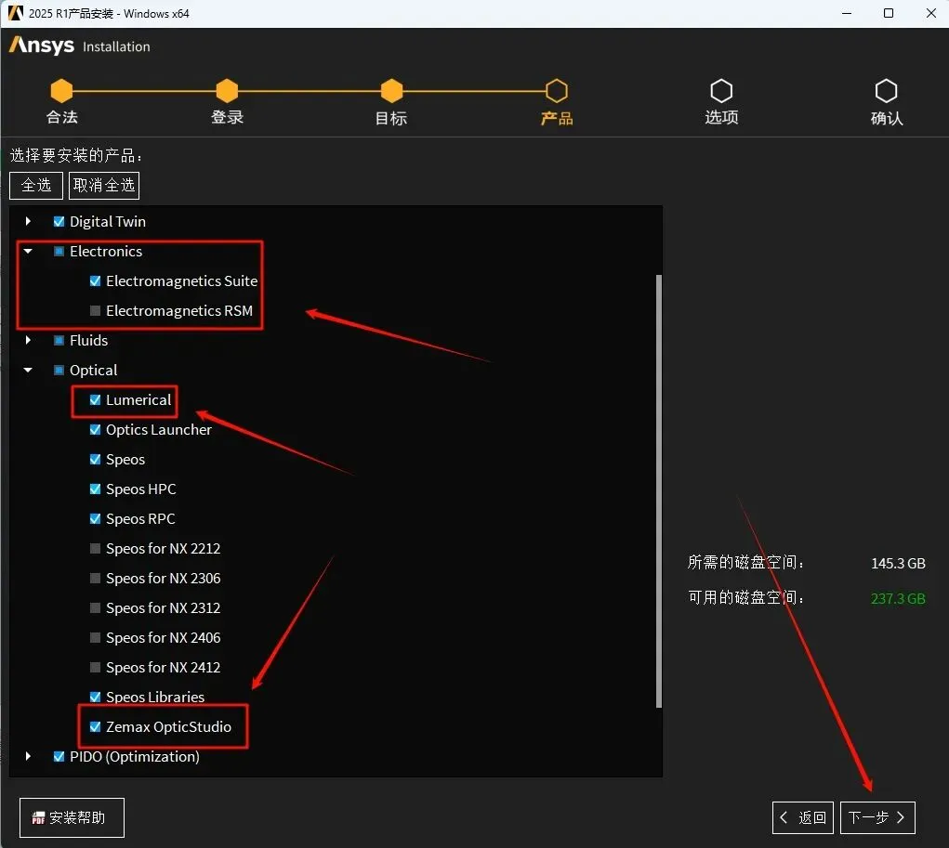Click the 目标 step hexagon icon
This screenshot has width=949, height=848.
[x=391, y=91]
